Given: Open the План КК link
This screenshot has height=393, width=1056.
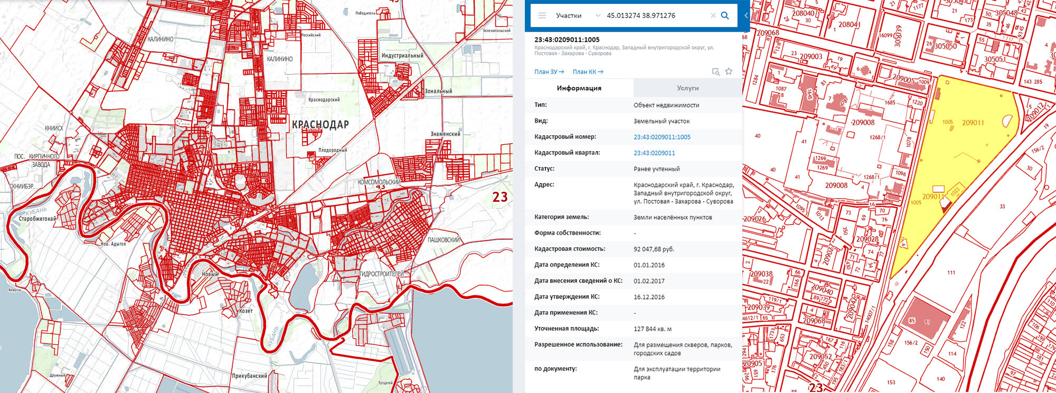Looking at the screenshot, I should pos(588,72).
